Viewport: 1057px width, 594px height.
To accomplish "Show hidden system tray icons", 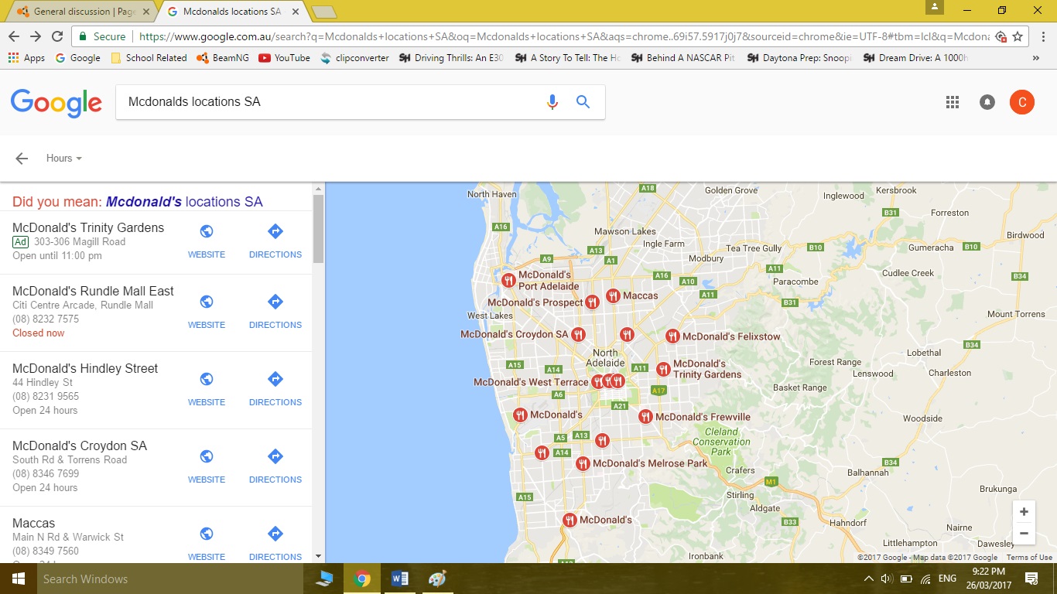I will pos(868,579).
